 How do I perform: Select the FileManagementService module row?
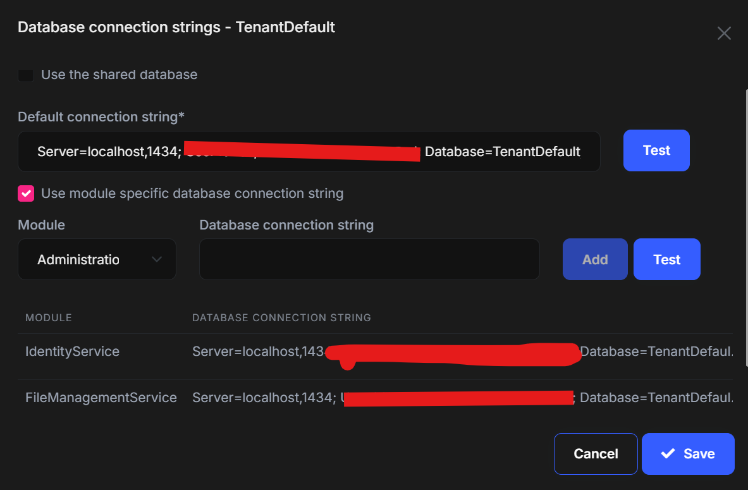click(101, 398)
